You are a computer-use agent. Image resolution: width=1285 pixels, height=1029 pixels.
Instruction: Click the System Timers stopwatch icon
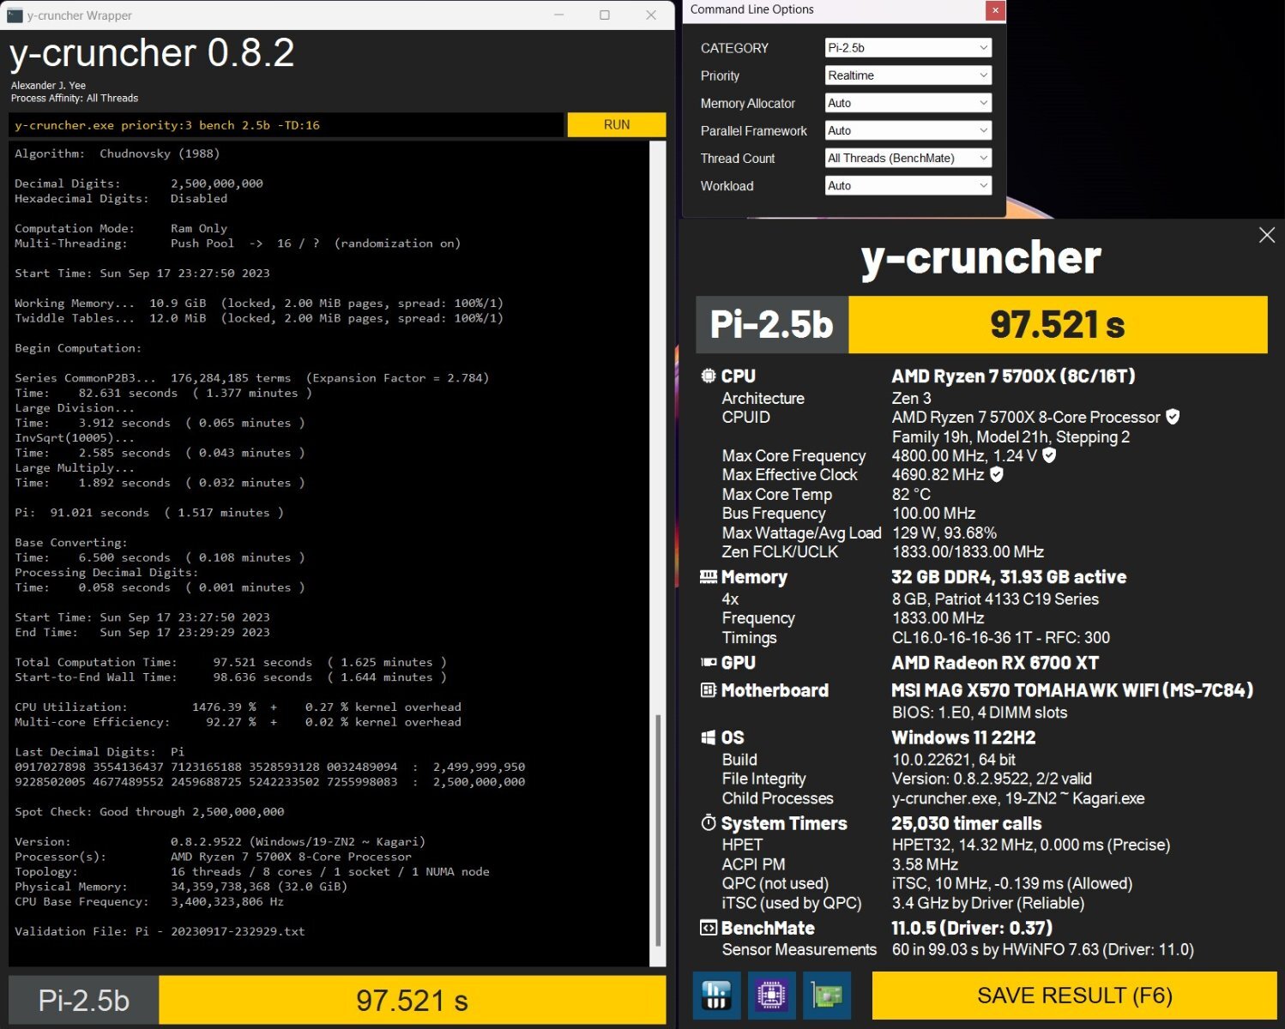709,823
